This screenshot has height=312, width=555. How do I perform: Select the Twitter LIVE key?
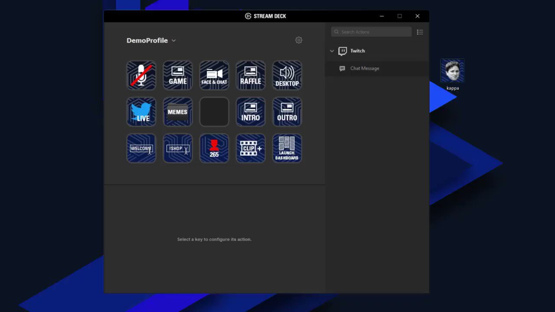click(141, 112)
